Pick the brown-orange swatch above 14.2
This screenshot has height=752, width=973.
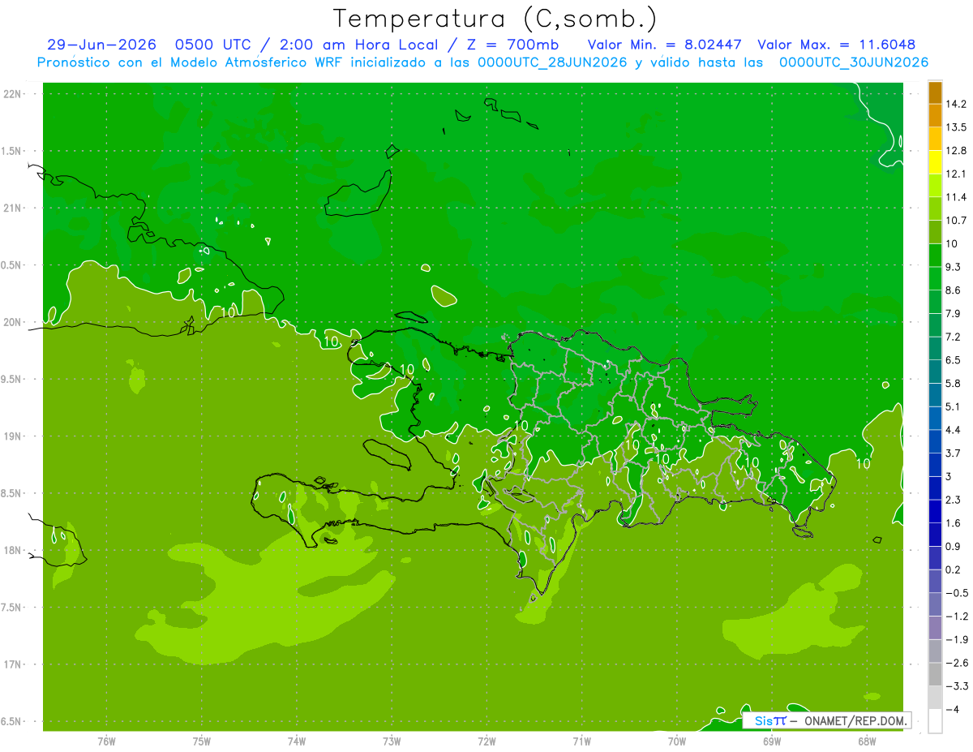(935, 93)
